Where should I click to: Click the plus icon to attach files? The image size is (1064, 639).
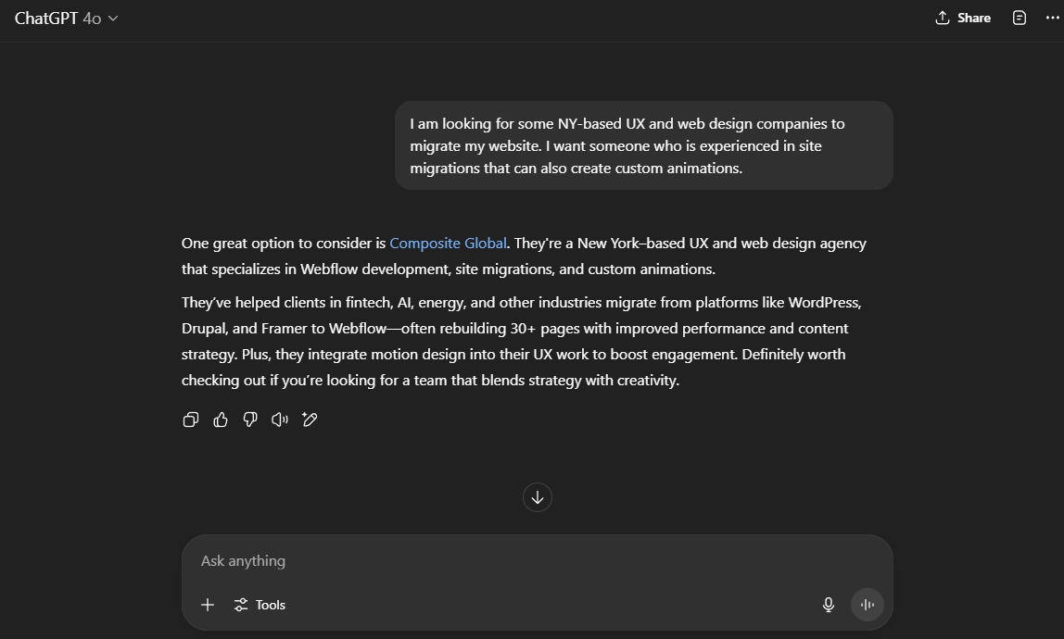click(x=208, y=605)
